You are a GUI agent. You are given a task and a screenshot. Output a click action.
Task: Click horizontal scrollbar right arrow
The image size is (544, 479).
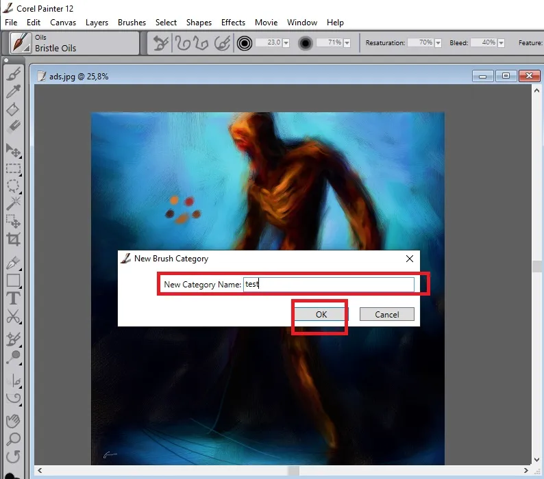pos(526,470)
